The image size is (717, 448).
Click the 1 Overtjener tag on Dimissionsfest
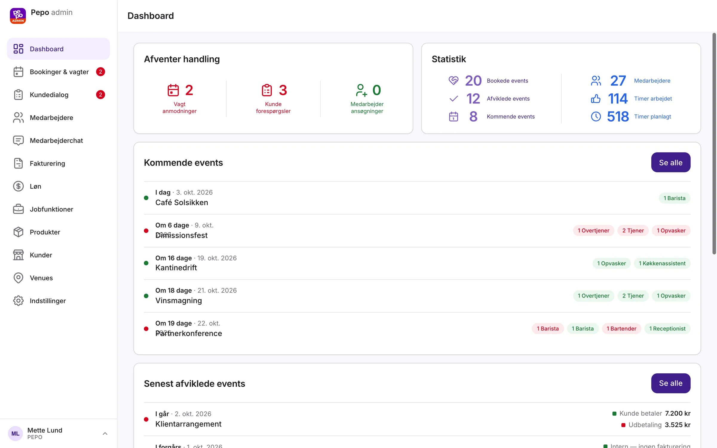(593, 231)
